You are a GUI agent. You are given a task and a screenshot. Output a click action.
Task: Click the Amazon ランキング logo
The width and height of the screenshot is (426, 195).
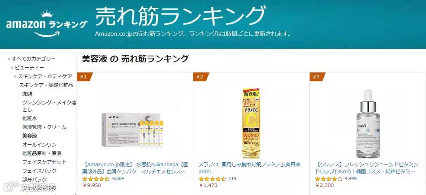tap(47, 24)
